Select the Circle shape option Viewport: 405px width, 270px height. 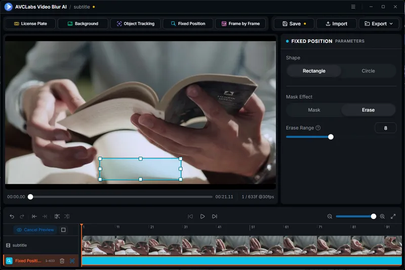(368, 71)
